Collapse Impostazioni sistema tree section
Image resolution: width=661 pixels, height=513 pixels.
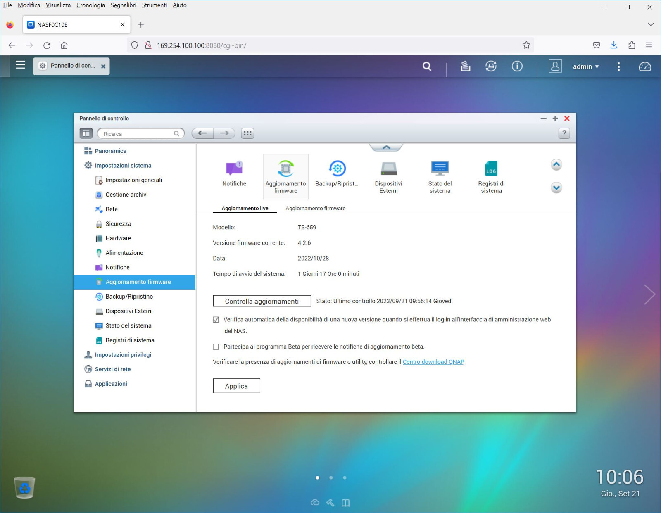[x=123, y=165]
